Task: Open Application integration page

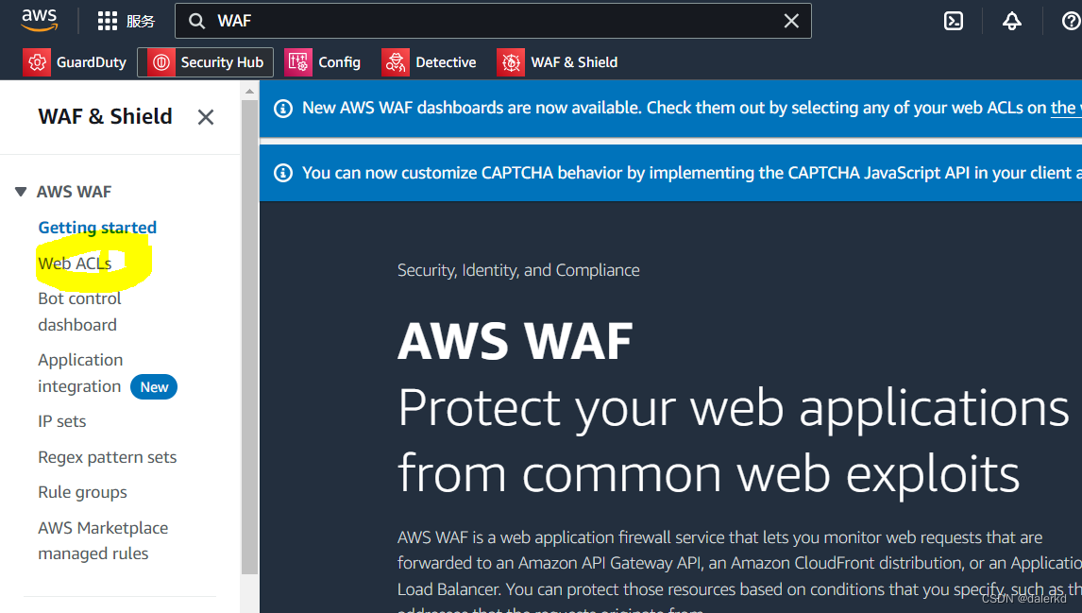Action: tap(80, 373)
